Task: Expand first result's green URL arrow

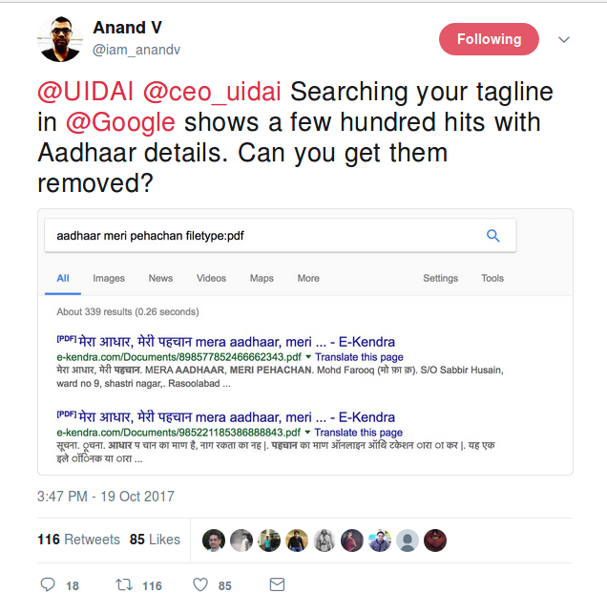Action: click(x=307, y=357)
